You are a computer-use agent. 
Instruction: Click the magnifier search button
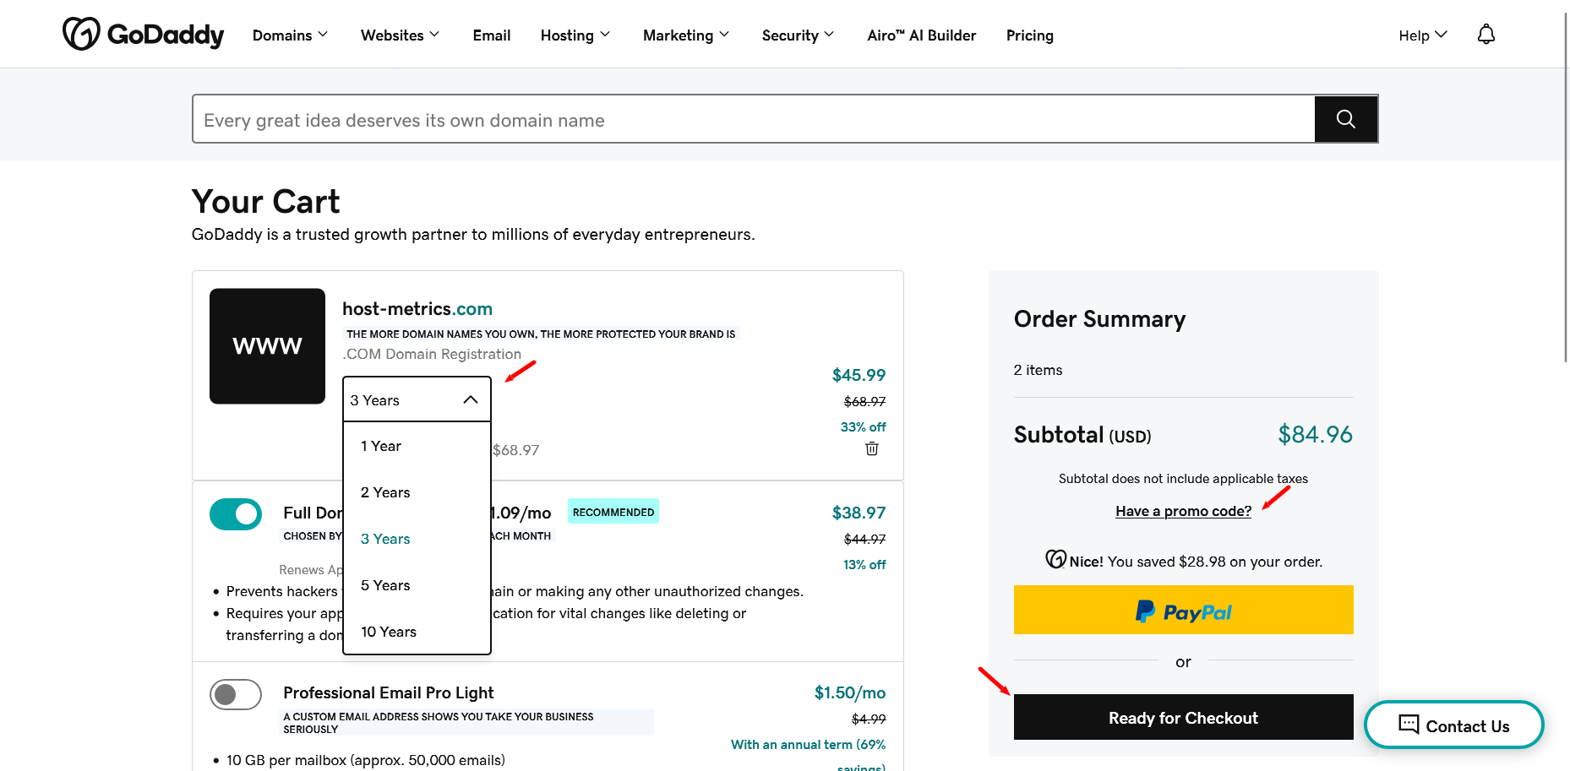1346,119
